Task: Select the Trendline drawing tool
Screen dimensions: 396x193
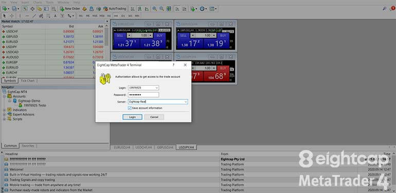Action: point(34,15)
